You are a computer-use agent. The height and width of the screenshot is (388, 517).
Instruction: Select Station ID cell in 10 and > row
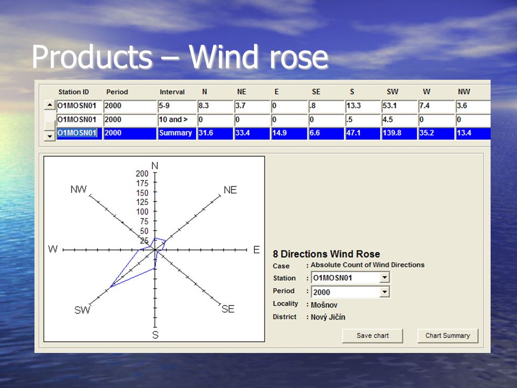tap(79, 120)
